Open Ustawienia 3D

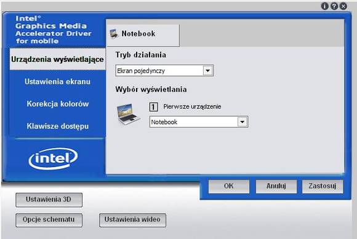pos(49,200)
